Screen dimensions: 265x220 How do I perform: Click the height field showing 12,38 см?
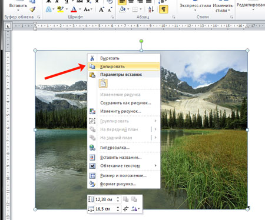point(105,199)
